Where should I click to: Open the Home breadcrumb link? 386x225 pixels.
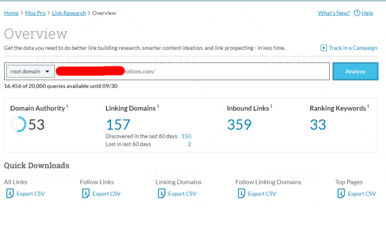(x=11, y=13)
